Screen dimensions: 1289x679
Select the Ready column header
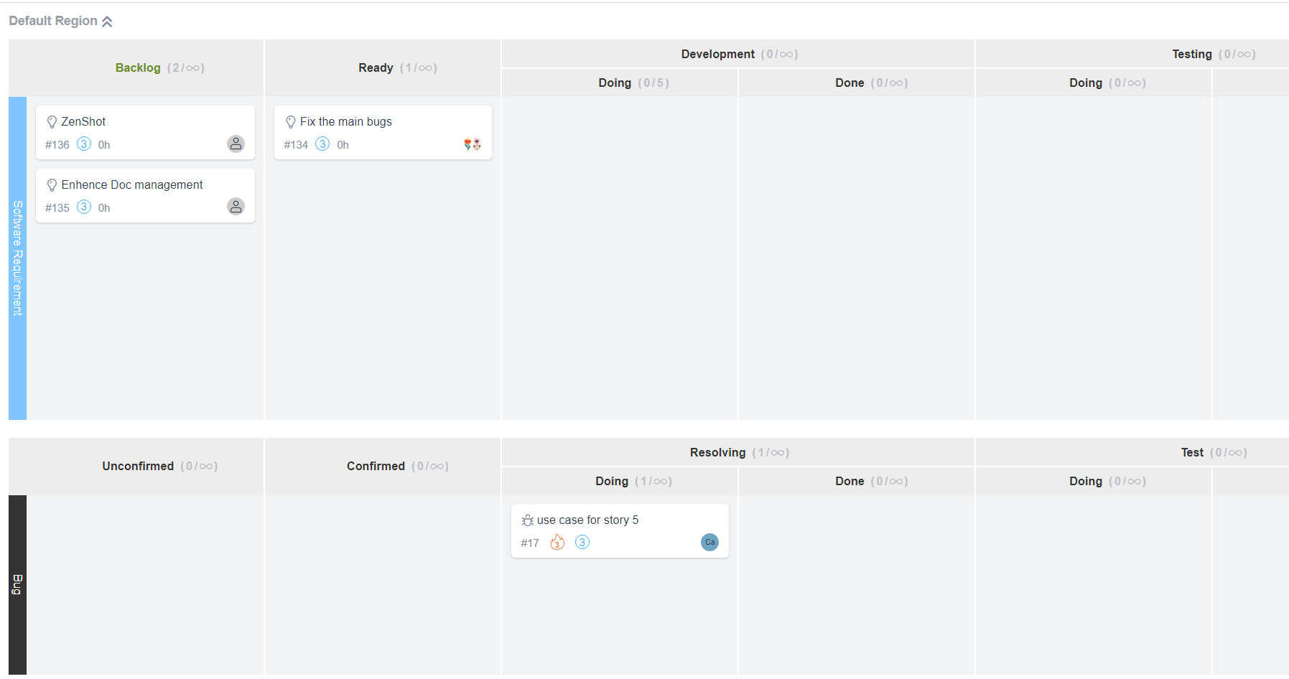376,68
